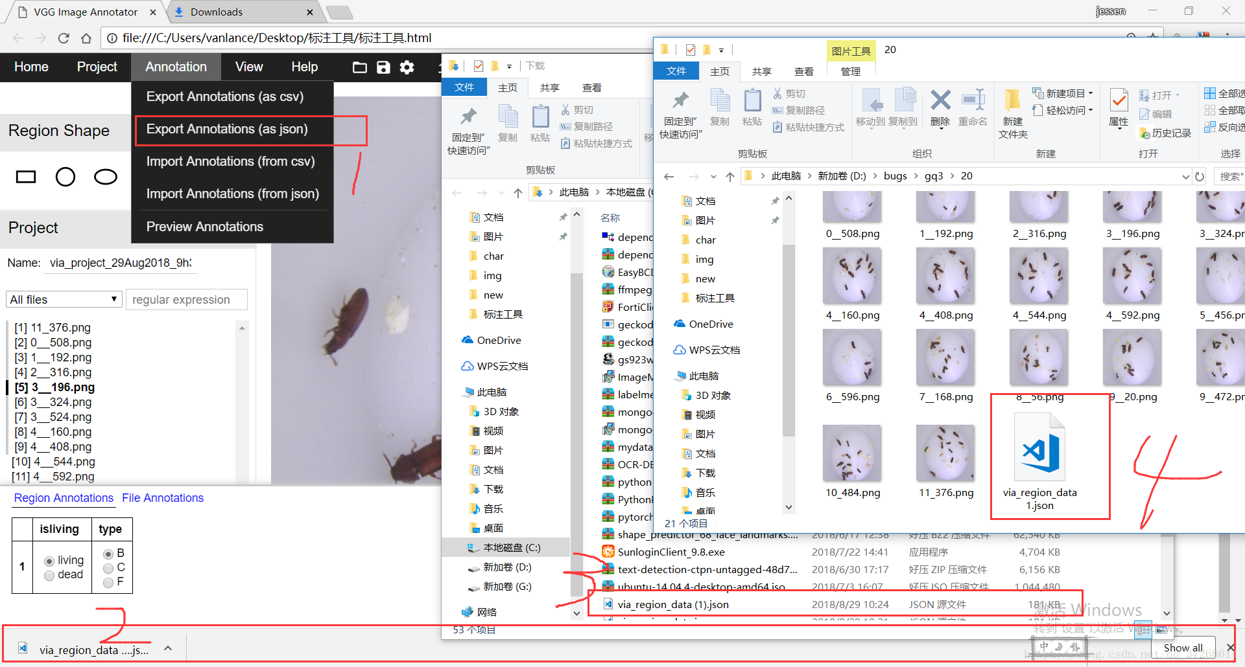This screenshot has height=667, width=1245.
Task: Click 新加卷 (D:) in Downloads Explorer tree
Action: coord(499,567)
